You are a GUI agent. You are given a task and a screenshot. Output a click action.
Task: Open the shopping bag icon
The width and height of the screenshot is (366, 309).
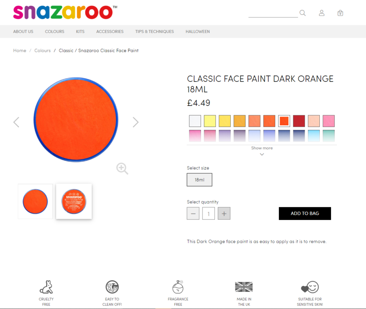click(x=340, y=13)
